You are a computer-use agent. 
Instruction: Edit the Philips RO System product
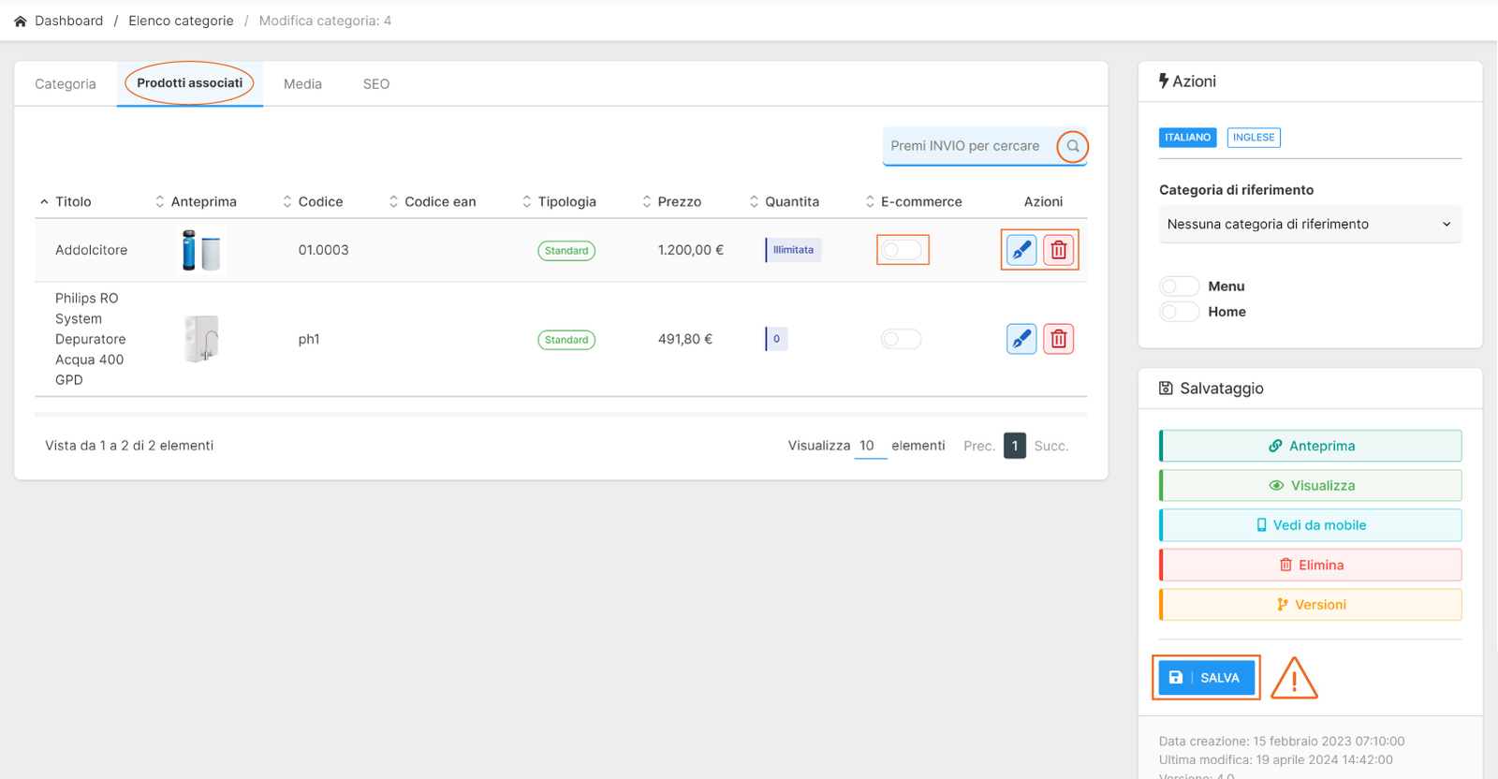[1021, 339]
